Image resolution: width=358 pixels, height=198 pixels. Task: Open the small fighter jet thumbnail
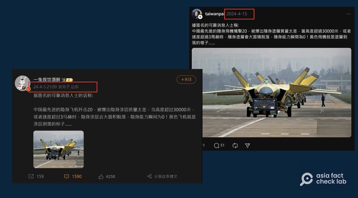point(59,149)
